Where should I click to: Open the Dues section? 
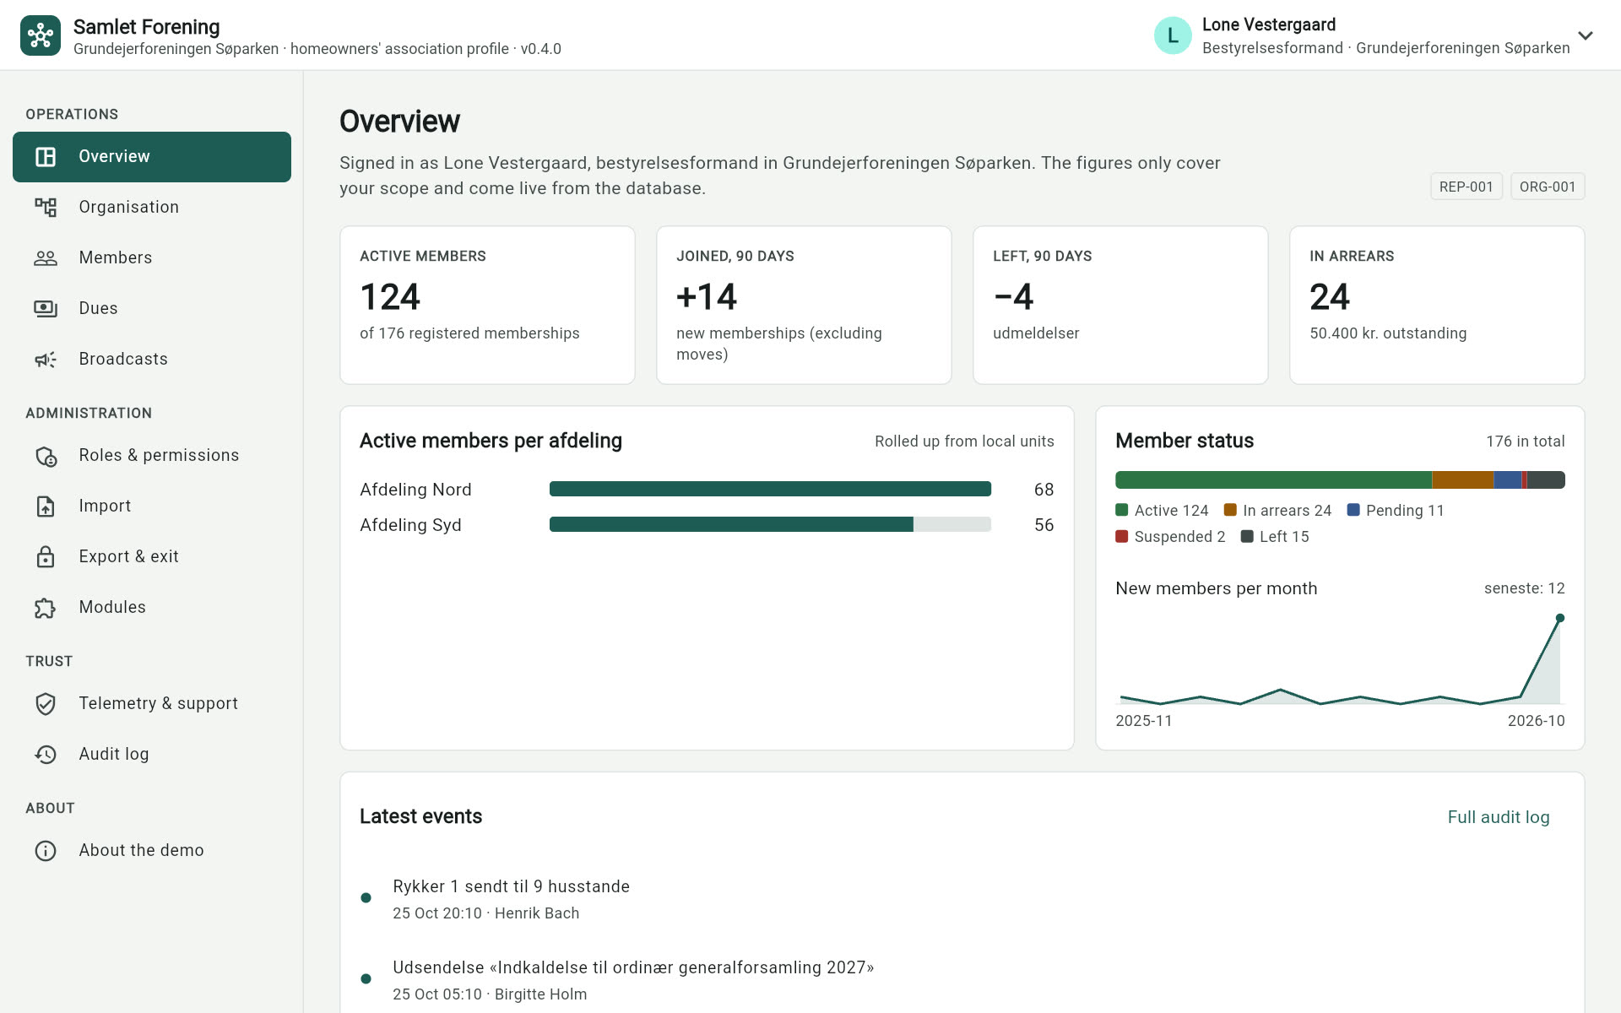tap(152, 309)
